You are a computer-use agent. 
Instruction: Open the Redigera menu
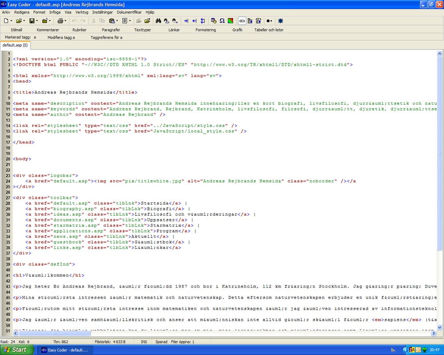point(22,12)
